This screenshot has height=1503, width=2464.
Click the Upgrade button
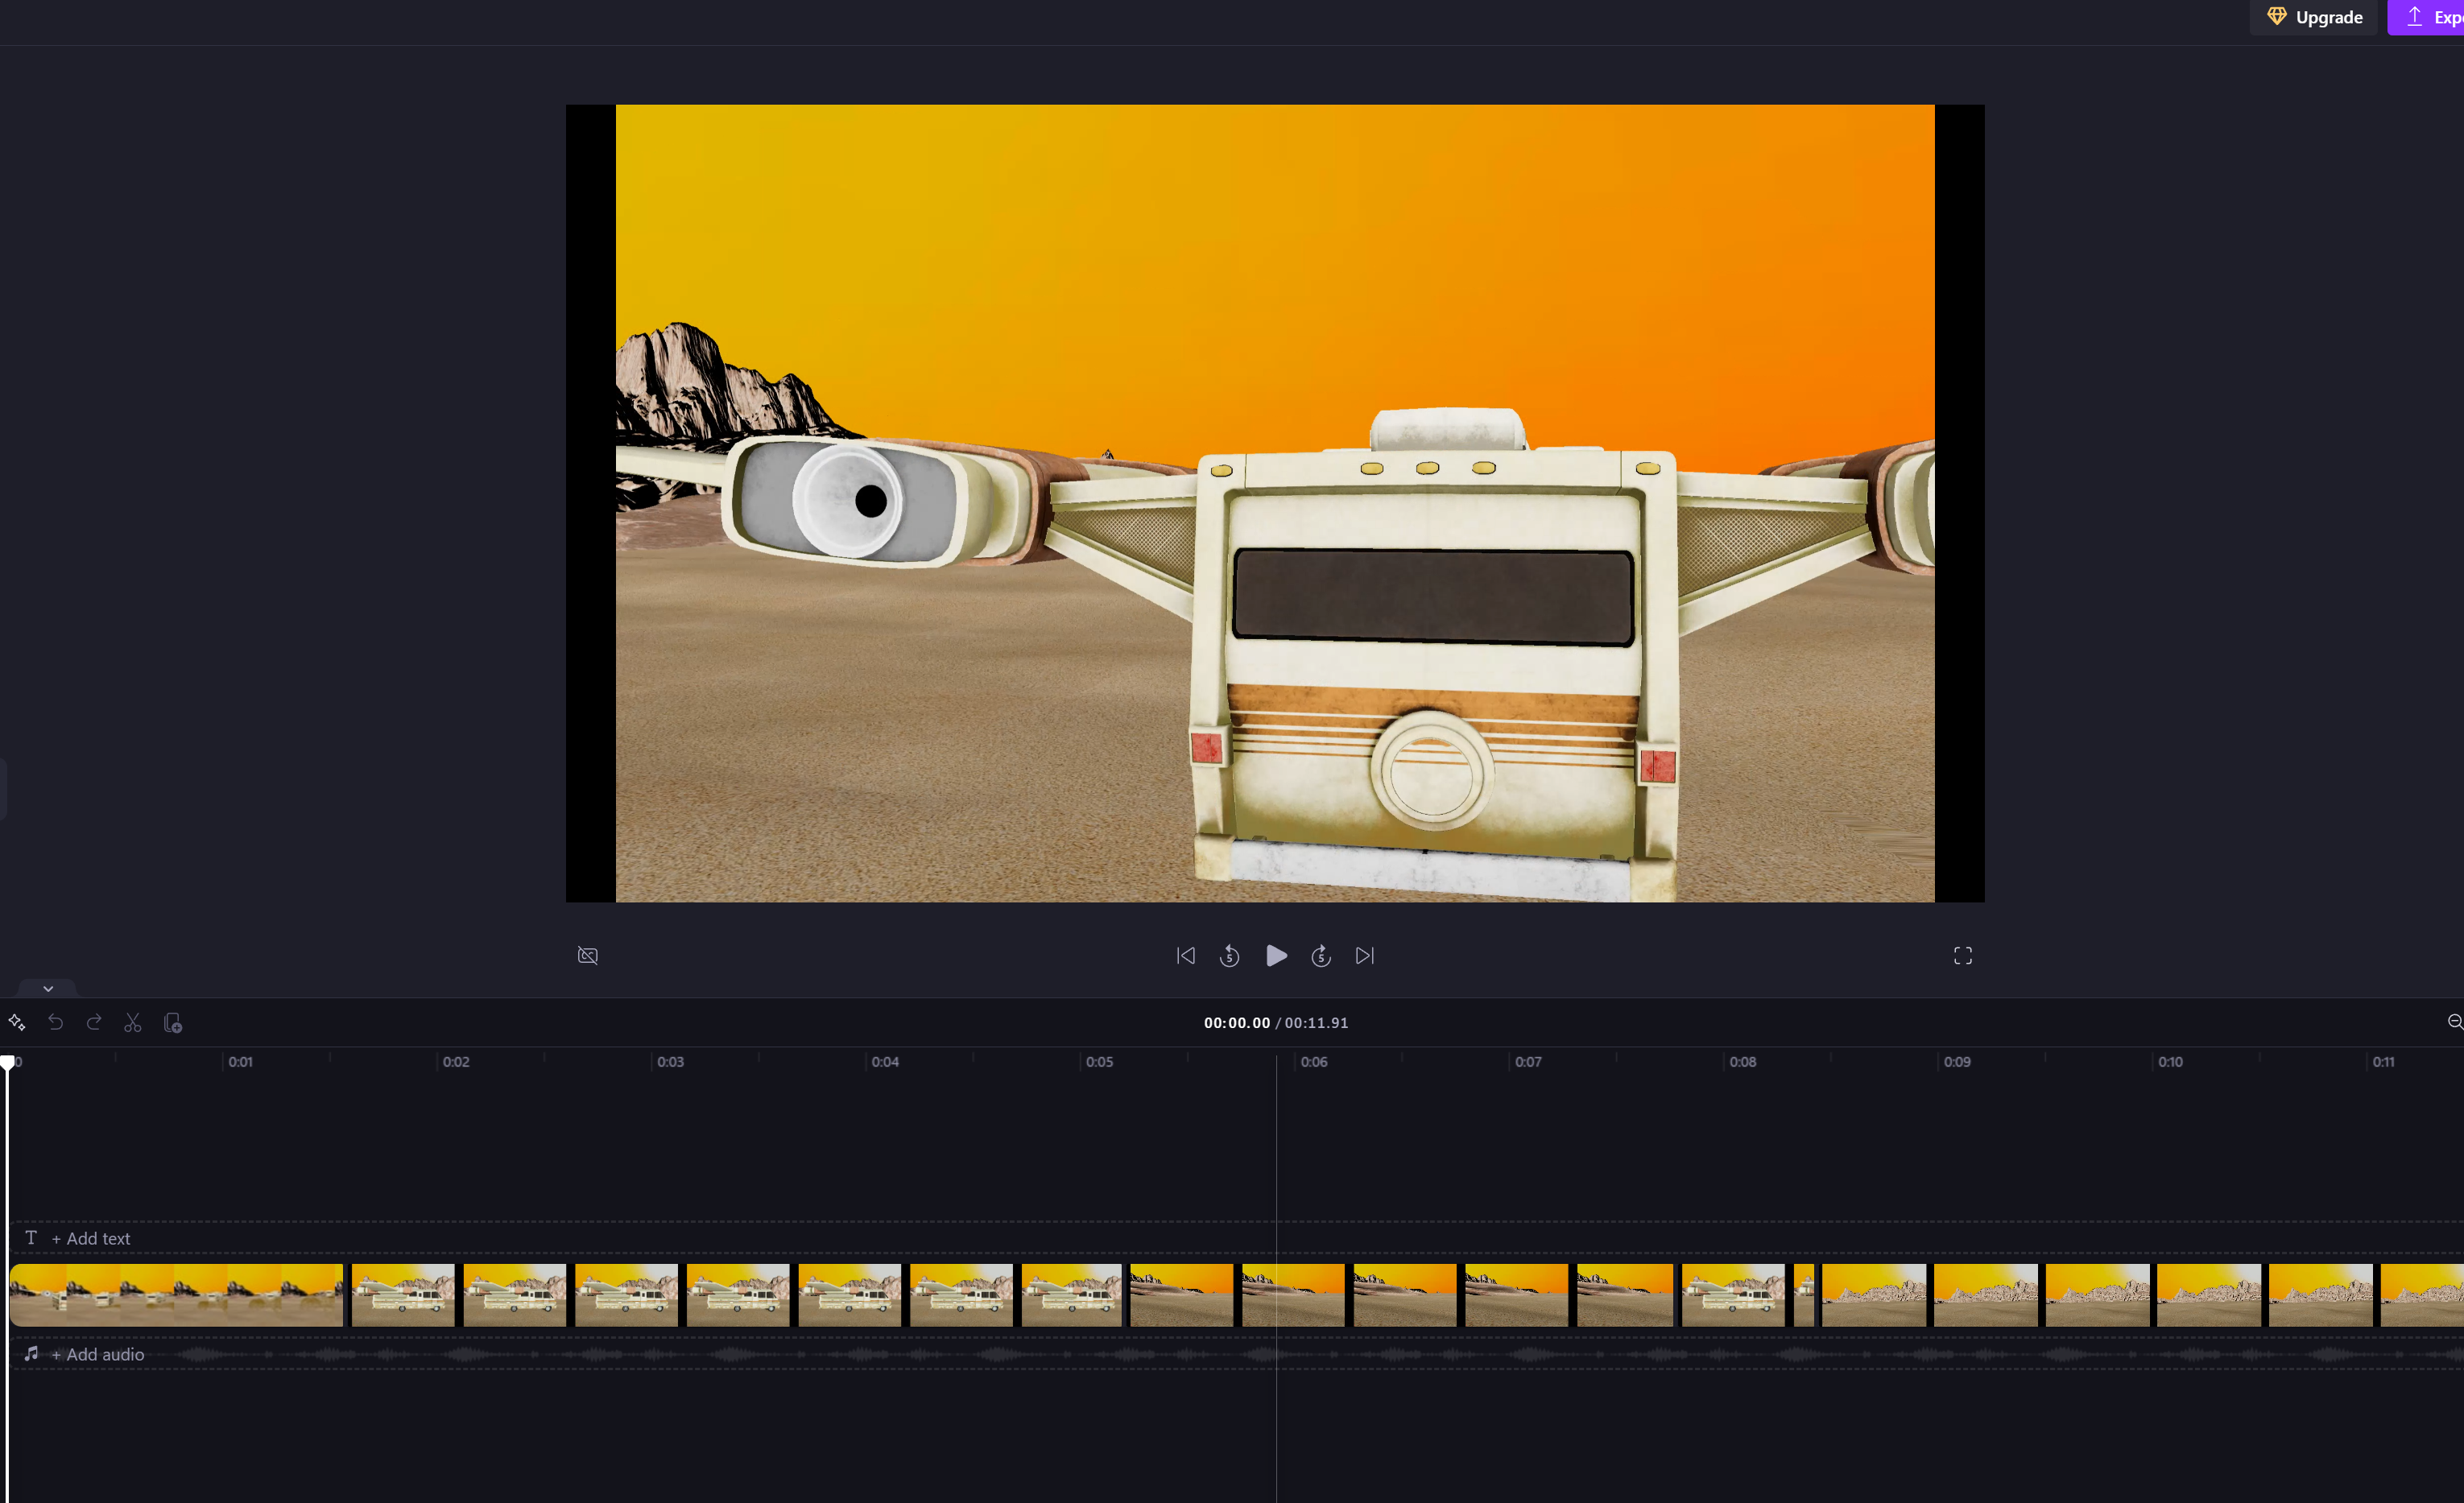click(x=2313, y=17)
